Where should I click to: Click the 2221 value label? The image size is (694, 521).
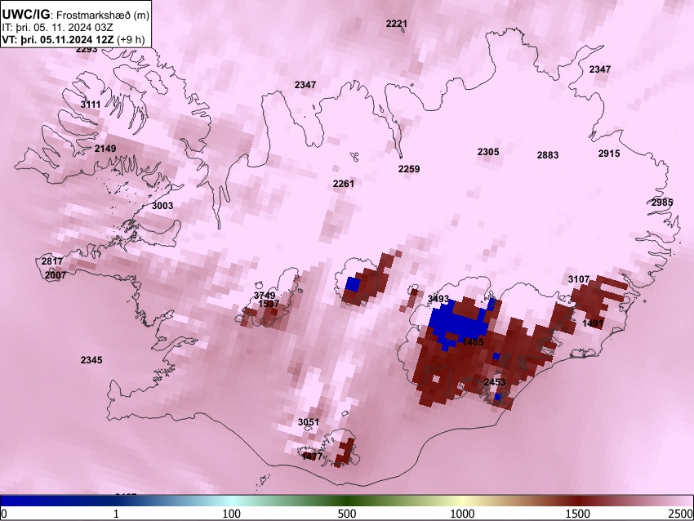click(397, 24)
